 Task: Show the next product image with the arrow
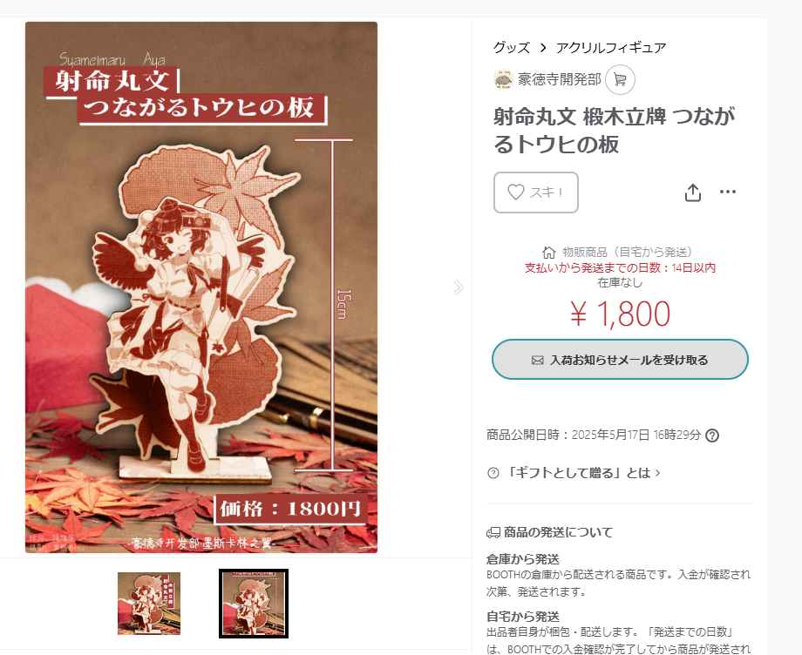(x=459, y=287)
